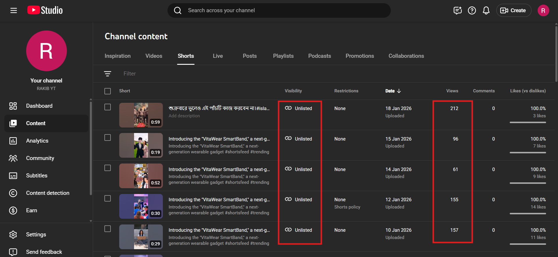Viewport: 558px width, 257px height.
Task: Tick the select-all checkbox in table header
Action: [108, 91]
